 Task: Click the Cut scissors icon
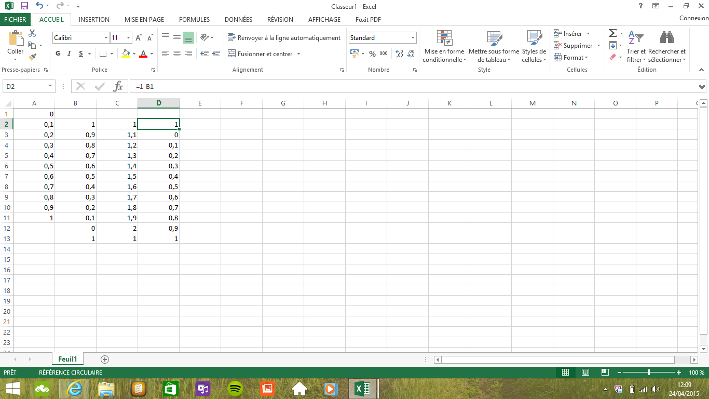(x=32, y=33)
